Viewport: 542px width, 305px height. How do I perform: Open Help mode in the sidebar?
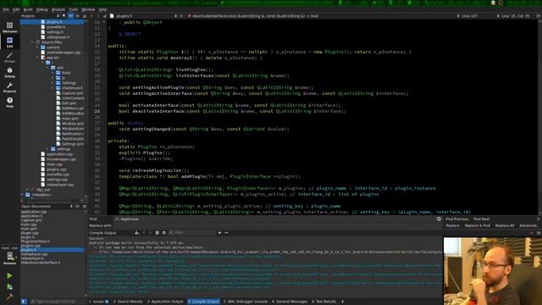[9, 103]
